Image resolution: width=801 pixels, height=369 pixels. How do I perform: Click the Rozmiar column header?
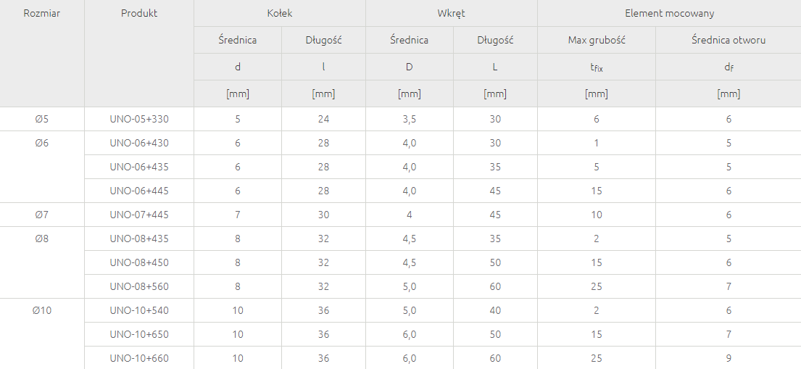coord(41,13)
